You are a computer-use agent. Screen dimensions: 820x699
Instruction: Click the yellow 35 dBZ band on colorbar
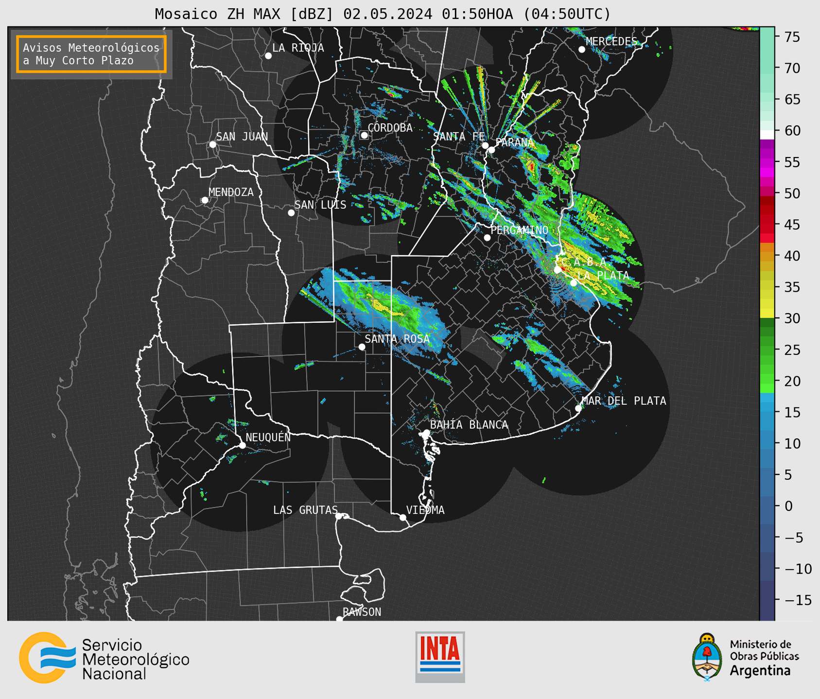(x=767, y=287)
